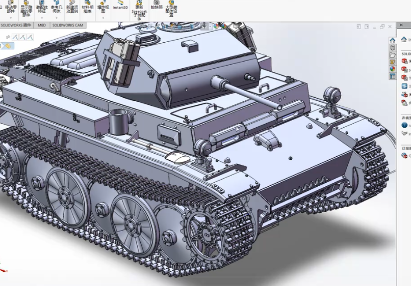Expand the 装配体特征 dropdown arrow
411x286 pixels.
[x=42, y=18]
